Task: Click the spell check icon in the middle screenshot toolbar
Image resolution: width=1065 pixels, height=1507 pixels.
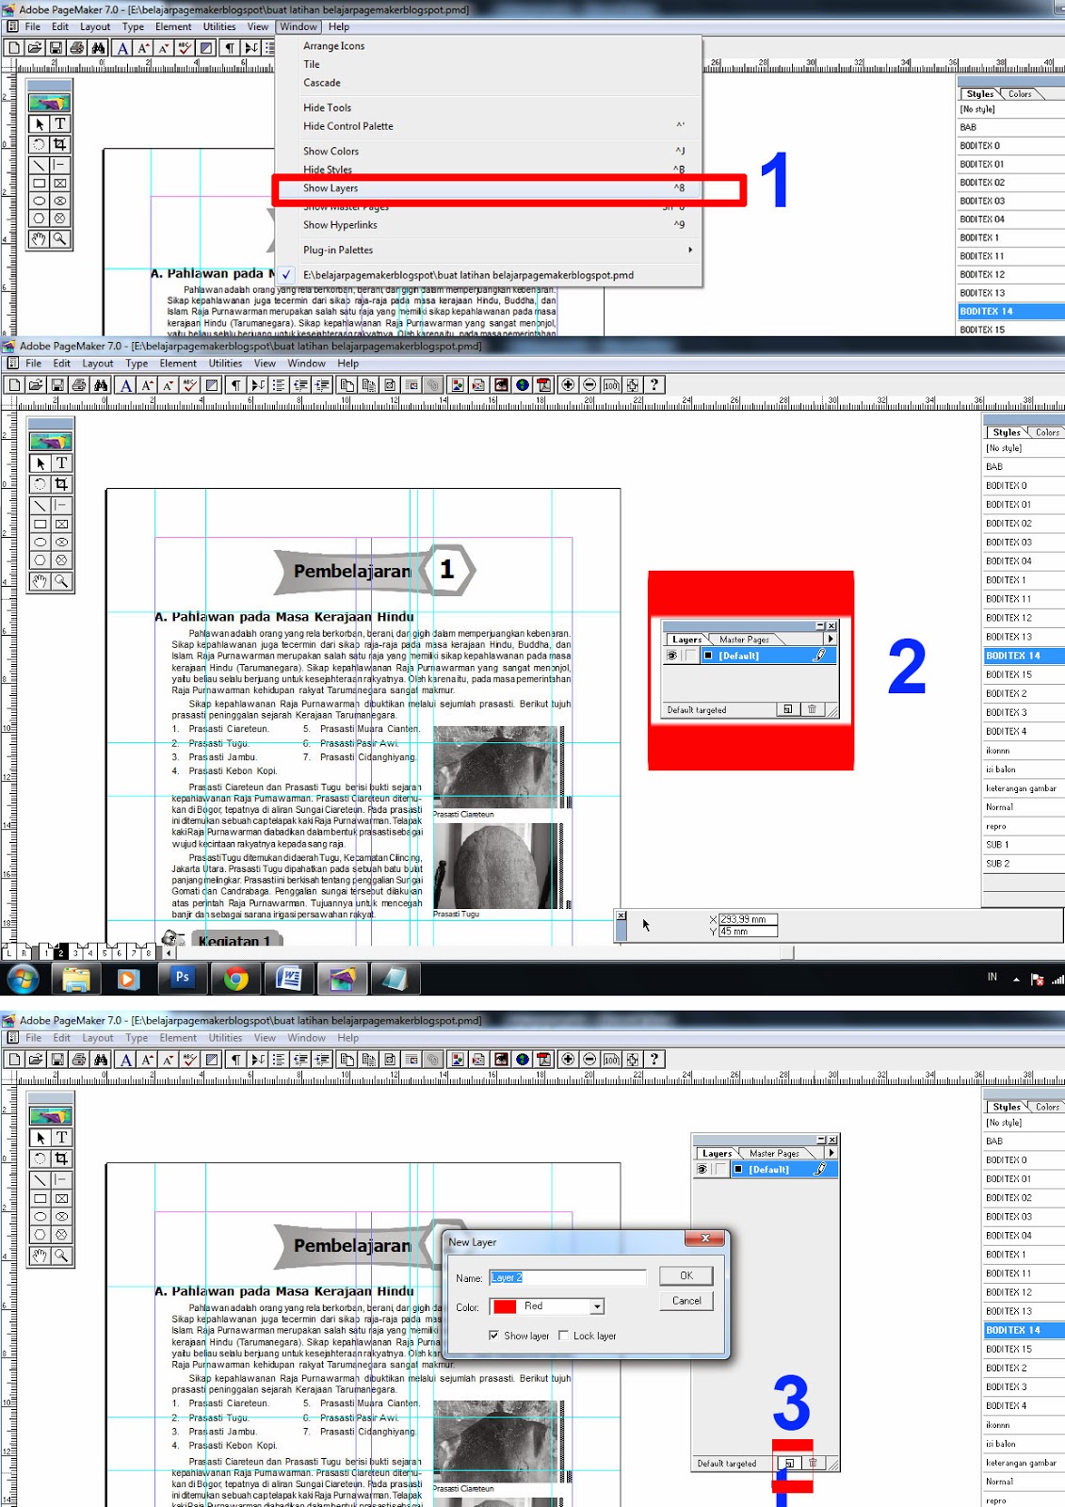Action: [x=190, y=384]
